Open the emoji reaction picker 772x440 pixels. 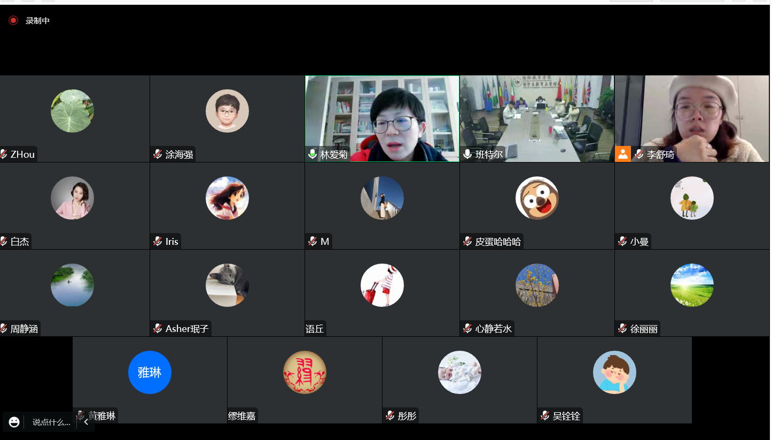[14, 422]
